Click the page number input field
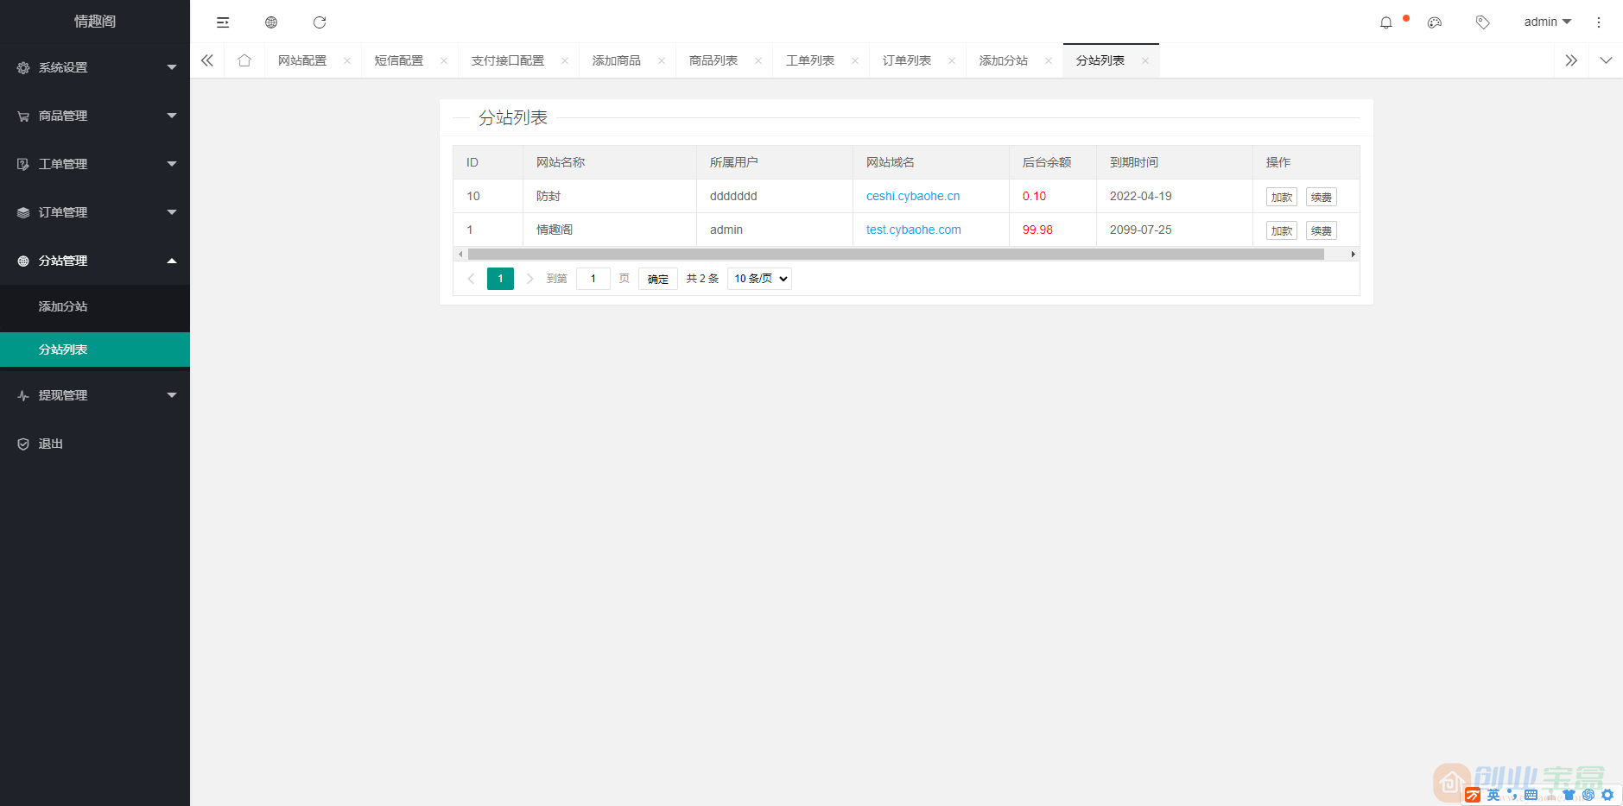This screenshot has width=1623, height=806. pos(593,278)
